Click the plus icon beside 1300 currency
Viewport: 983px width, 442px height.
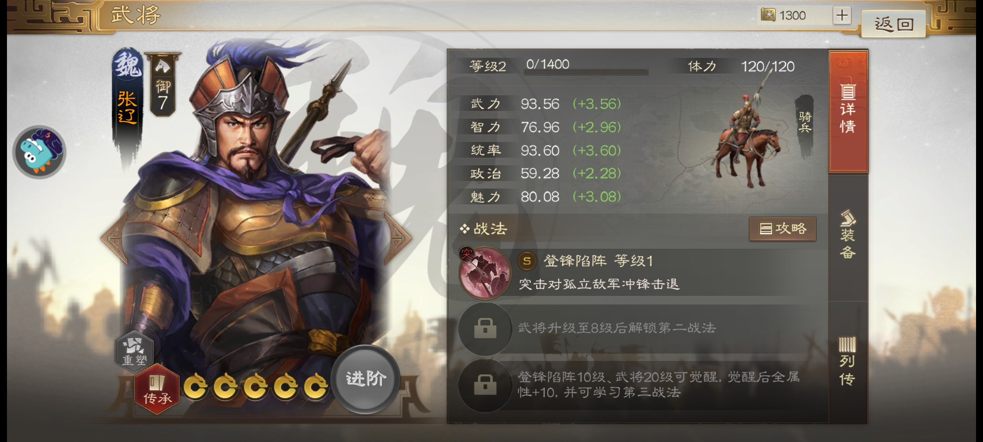click(842, 16)
